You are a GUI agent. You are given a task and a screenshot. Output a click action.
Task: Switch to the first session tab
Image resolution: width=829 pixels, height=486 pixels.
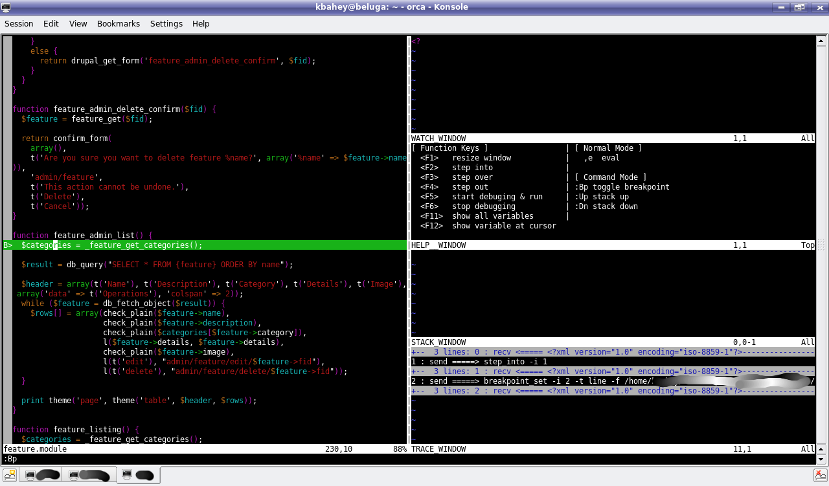pyautogui.click(x=41, y=476)
